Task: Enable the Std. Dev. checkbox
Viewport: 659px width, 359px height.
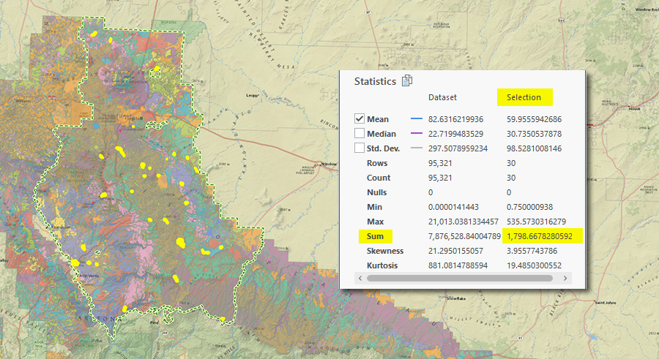Action: [360, 148]
